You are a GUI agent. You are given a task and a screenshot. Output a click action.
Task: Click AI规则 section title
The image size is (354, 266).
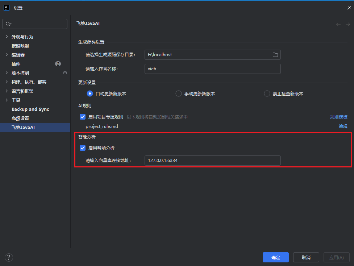pos(85,106)
